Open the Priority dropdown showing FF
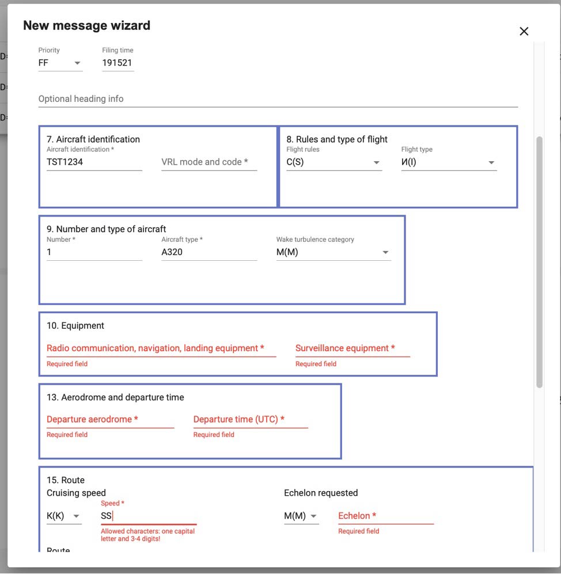The image size is (561, 574). pos(60,63)
